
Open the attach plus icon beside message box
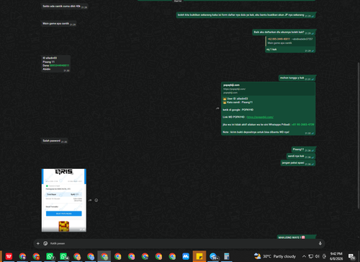click(38, 243)
